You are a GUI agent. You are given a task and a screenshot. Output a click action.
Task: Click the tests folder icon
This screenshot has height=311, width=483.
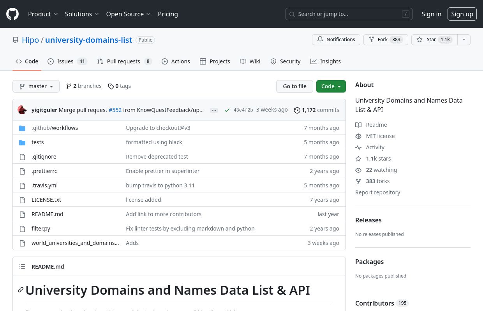click(x=22, y=142)
